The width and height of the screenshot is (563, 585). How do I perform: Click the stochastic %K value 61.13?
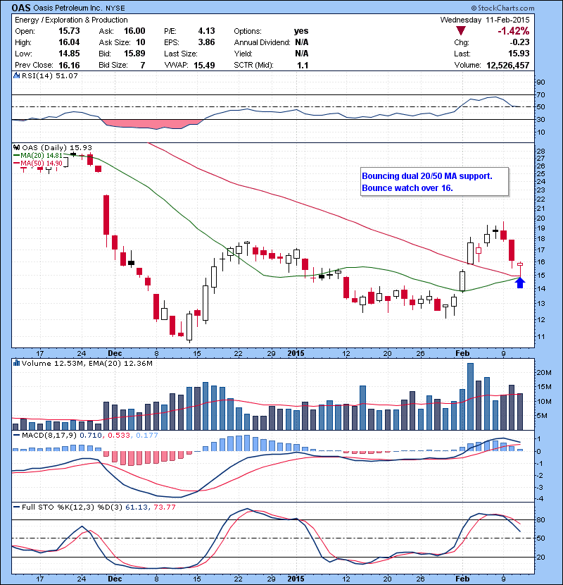coord(137,507)
